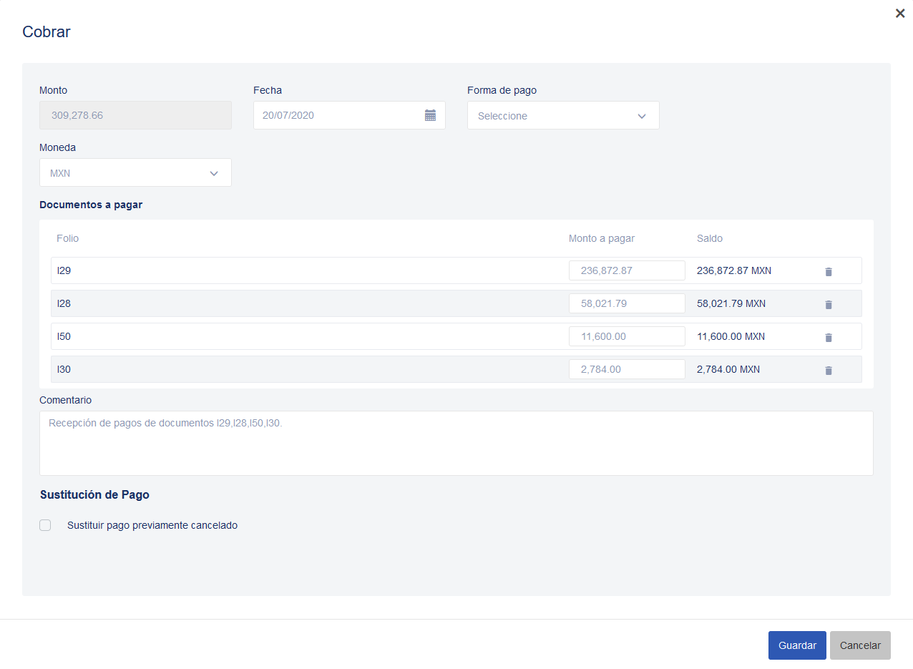Delete row I30 via trash icon

tap(829, 371)
